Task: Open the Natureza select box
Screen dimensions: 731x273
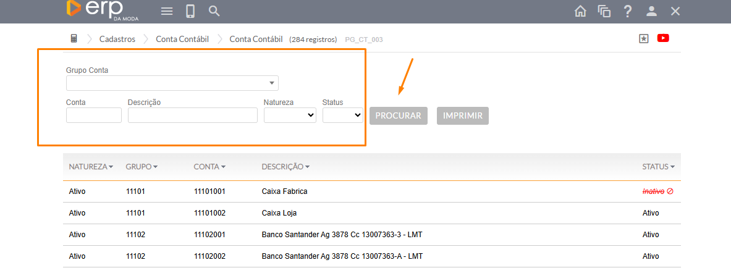Action: coord(290,115)
